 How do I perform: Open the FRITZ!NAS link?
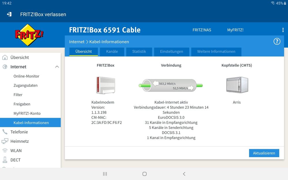(x=202, y=30)
